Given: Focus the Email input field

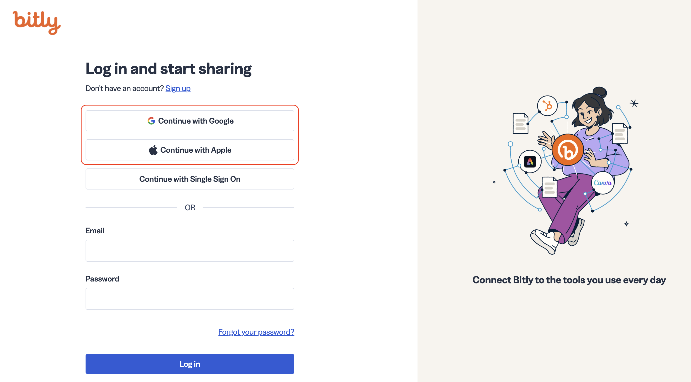Looking at the screenshot, I should click(x=190, y=251).
